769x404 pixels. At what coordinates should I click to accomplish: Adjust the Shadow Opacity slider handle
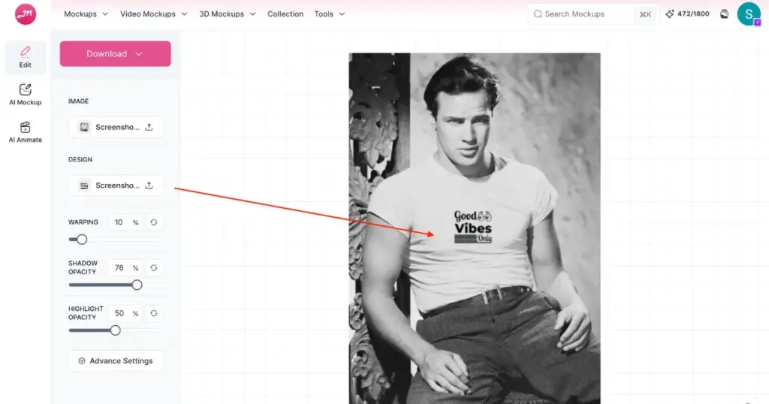pyautogui.click(x=137, y=285)
